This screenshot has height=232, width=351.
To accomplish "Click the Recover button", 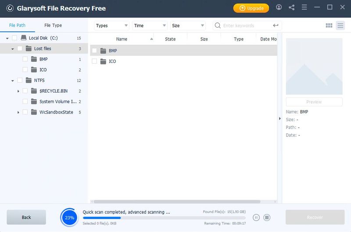I will point(315,217).
